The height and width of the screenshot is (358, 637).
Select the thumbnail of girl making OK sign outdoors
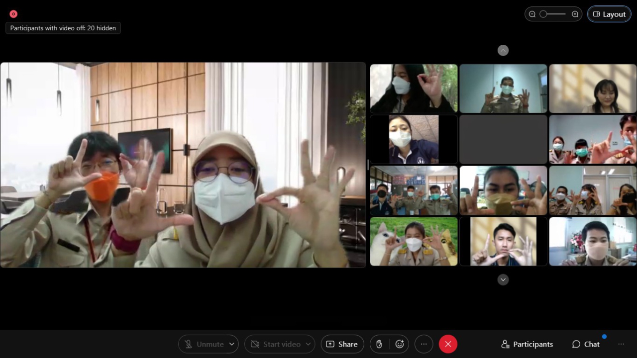(414, 89)
